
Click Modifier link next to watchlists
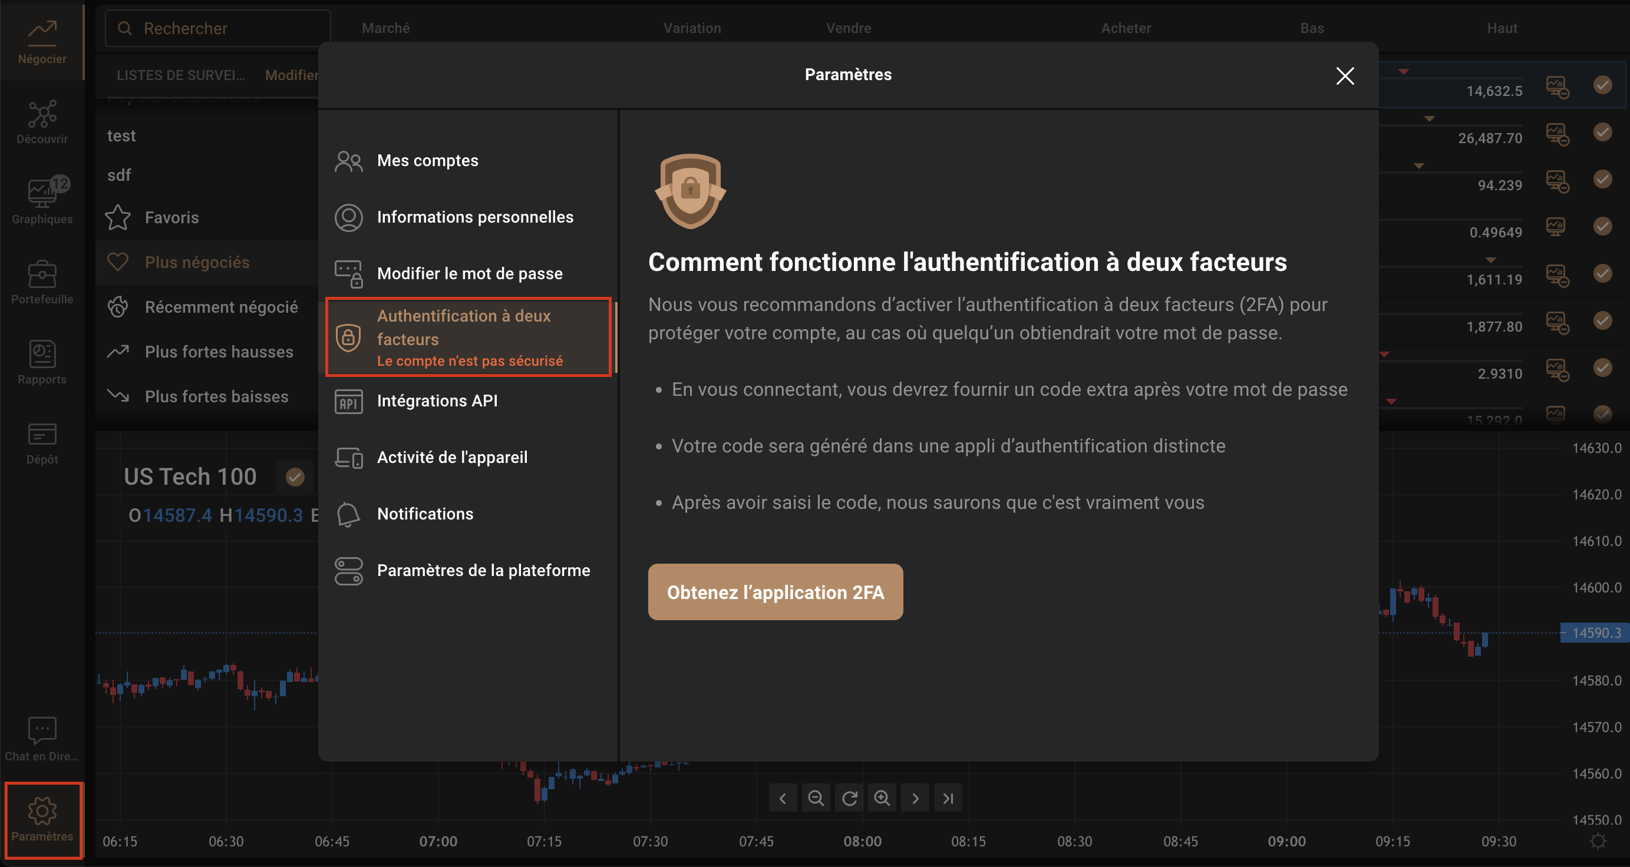[291, 75]
